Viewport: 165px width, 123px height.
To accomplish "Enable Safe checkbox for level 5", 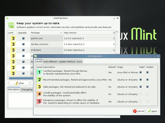I will 141,101.
